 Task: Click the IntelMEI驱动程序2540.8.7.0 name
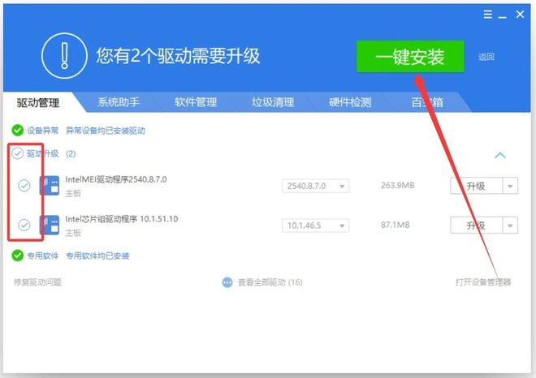116,179
